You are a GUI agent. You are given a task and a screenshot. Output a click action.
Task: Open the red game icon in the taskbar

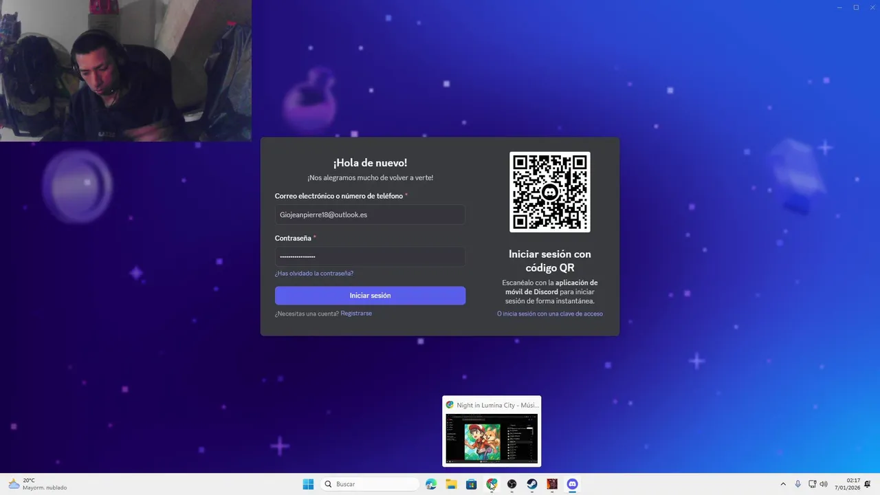pos(552,484)
